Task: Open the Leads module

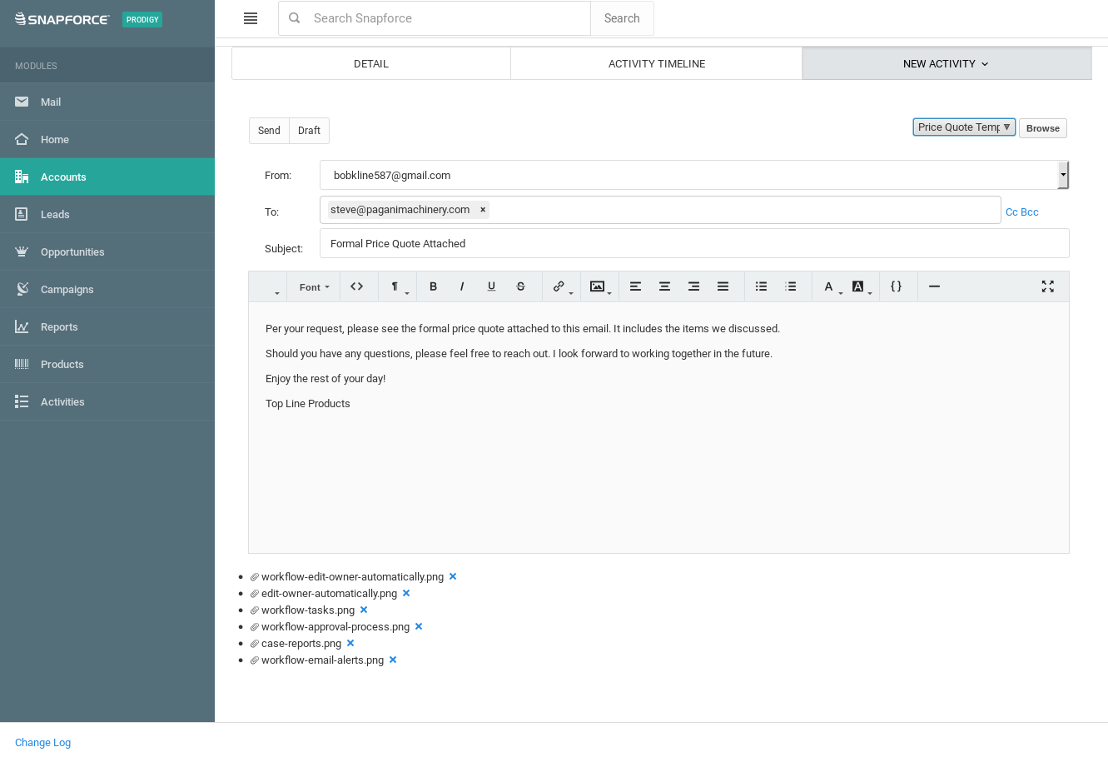Action: pos(107,214)
